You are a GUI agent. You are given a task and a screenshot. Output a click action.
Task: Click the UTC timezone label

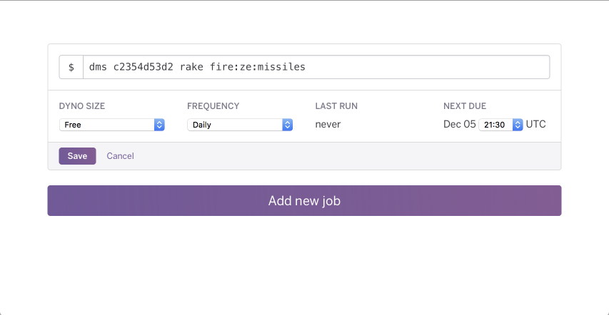pyautogui.click(x=536, y=125)
